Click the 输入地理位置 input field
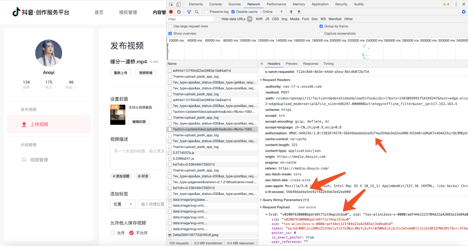 click(152, 204)
